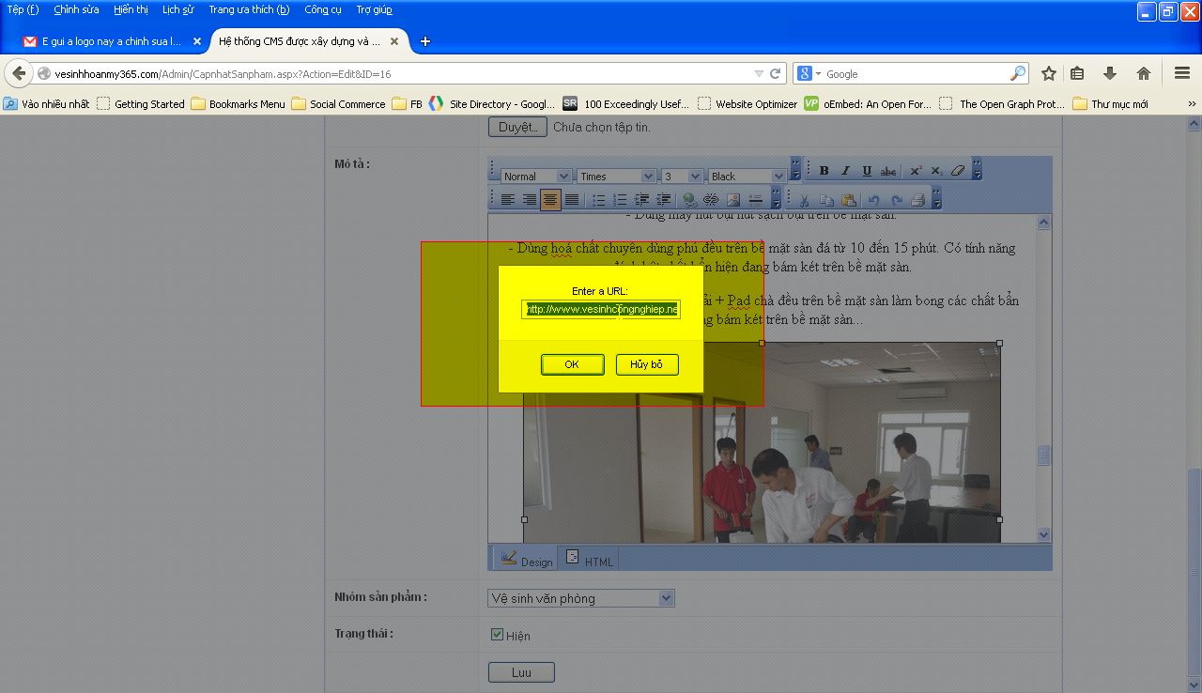Go to the browser home page icon

[x=1144, y=73]
